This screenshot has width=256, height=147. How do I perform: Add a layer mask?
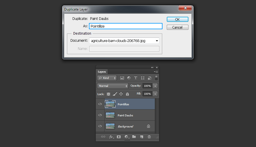point(119,137)
